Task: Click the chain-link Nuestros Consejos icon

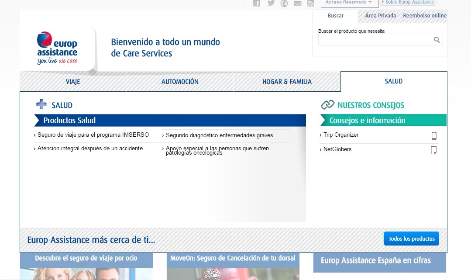Action: [x=327, y=105]
